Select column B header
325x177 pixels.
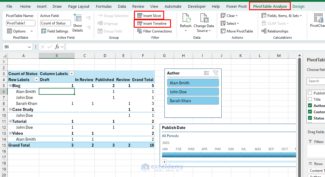point(57,55)
